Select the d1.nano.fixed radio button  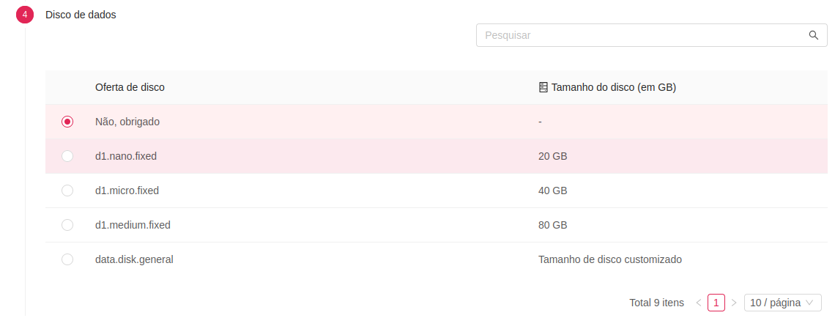pyautogui.click(x=67, y=156)
